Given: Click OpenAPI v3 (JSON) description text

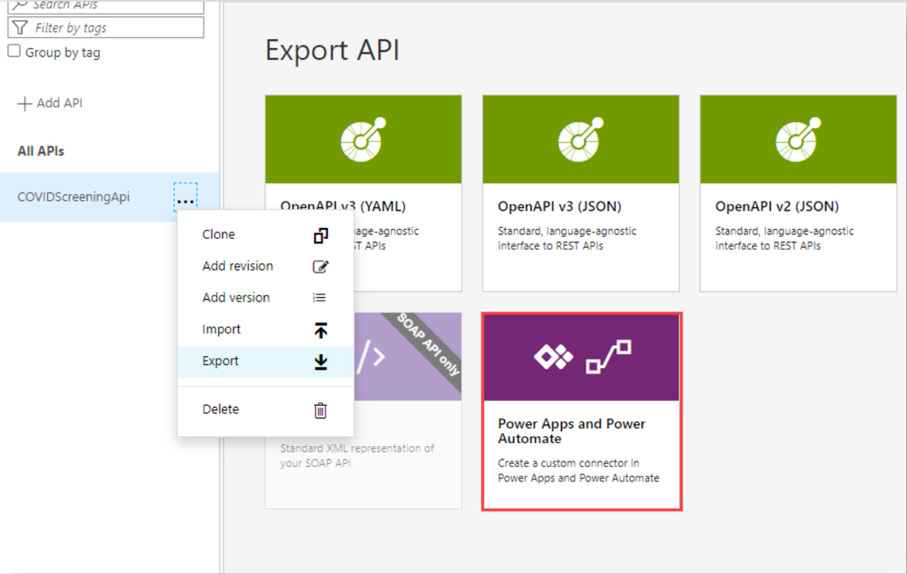Looking at the screenshot, I should point(567,238).
